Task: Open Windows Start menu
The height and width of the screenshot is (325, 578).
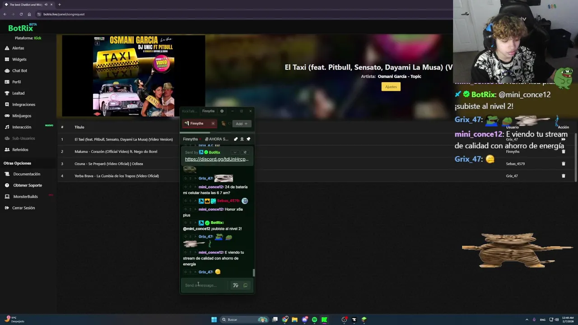Action: coord(214,320)
